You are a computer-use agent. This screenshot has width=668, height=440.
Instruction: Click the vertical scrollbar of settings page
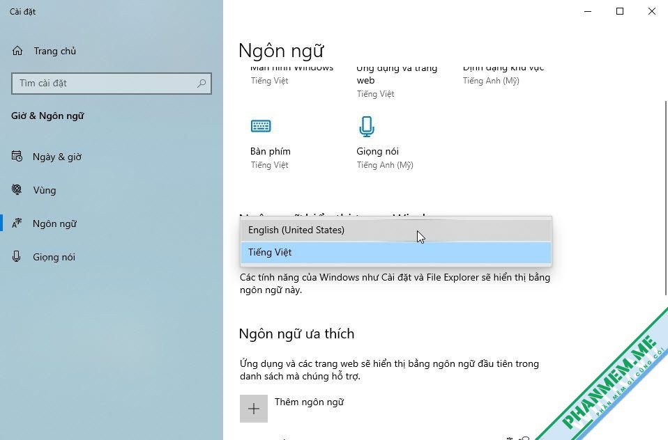click(x=666, y=198)
